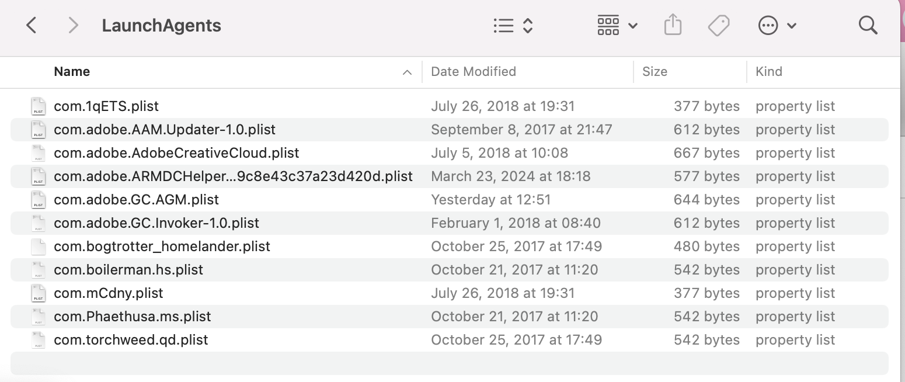Sort files by the Size column
This screenshot has width=905, height=382.
[x=655, y=72]
